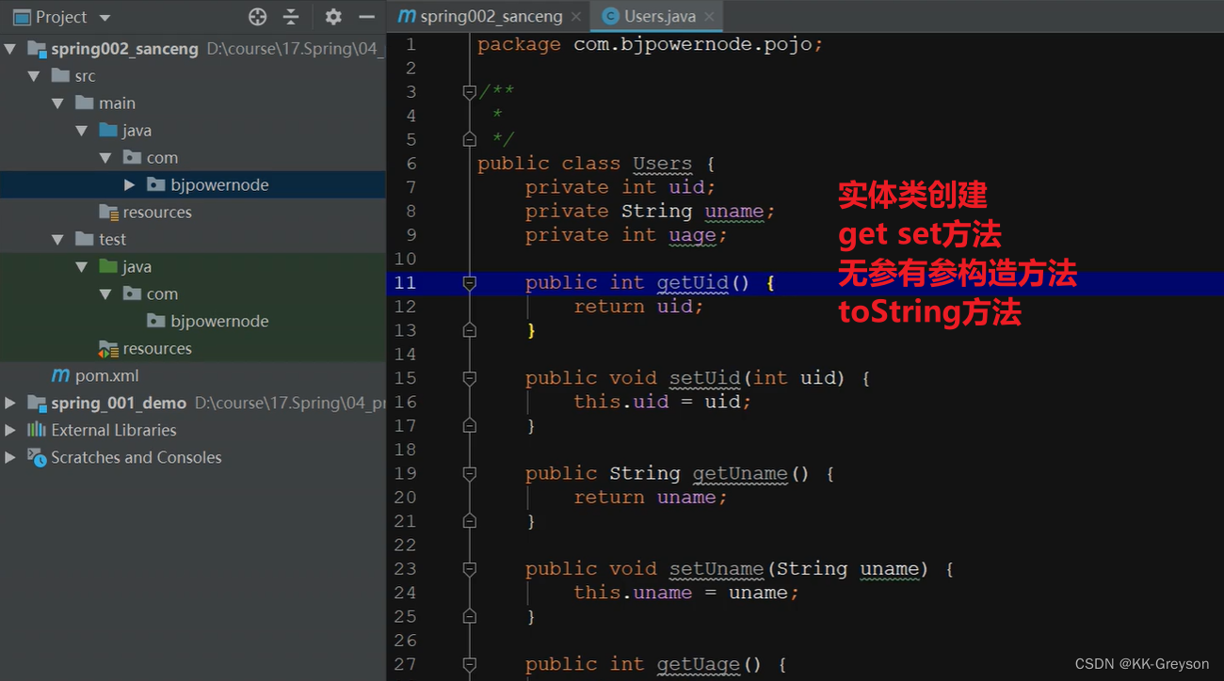Fold the getUage method at line 27
Viewport: 1224px width, 681px height.
pos(469,664)
